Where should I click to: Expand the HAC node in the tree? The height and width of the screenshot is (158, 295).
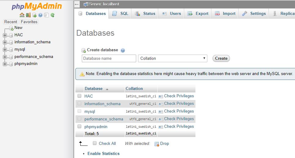point(5,35)
